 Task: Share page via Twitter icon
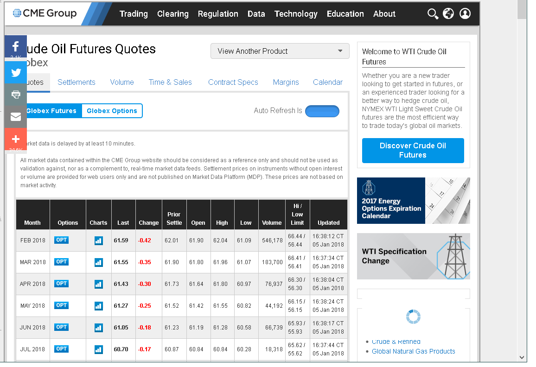pos(16,72)
